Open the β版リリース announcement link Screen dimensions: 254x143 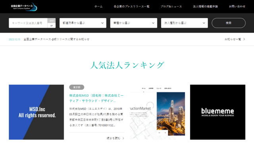(56, 39)
